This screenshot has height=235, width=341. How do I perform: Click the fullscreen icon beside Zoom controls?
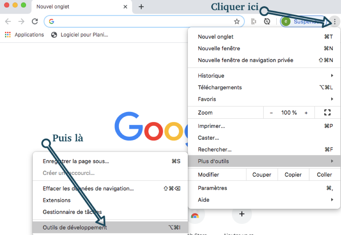click(327, 112)
